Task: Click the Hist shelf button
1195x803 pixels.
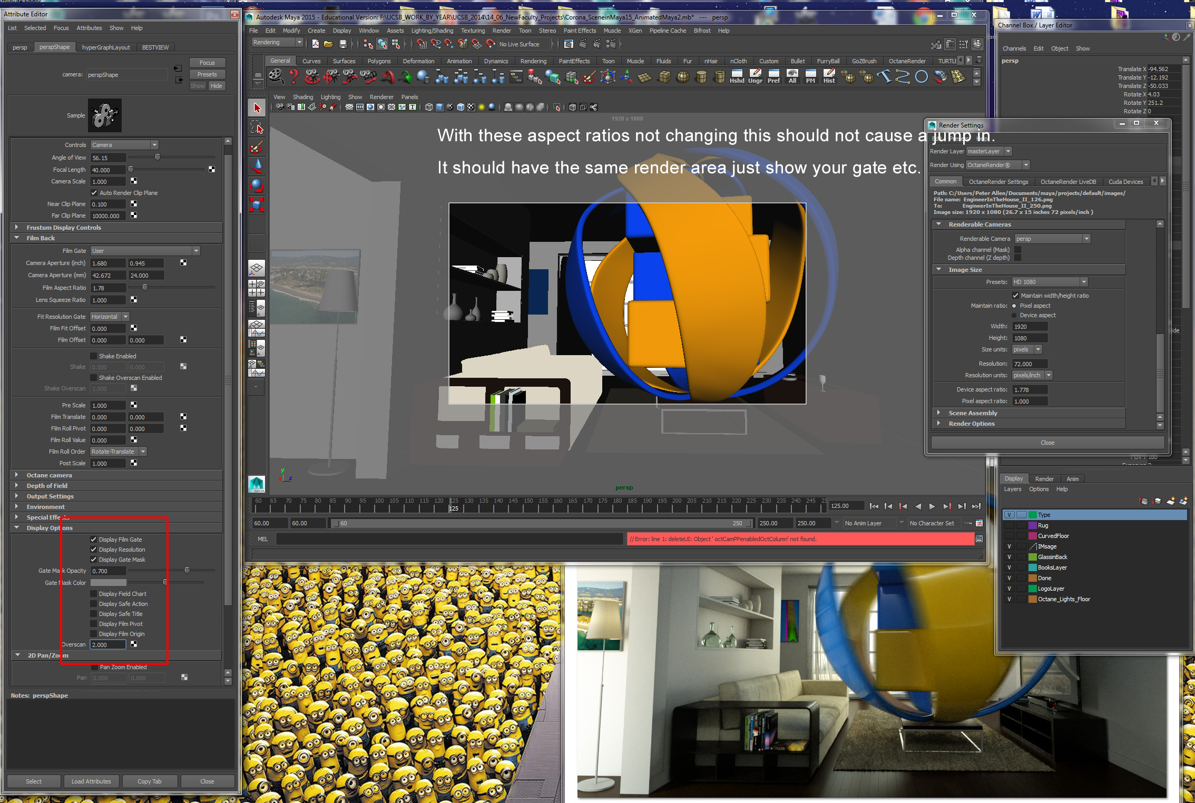Action: point(829,76)
